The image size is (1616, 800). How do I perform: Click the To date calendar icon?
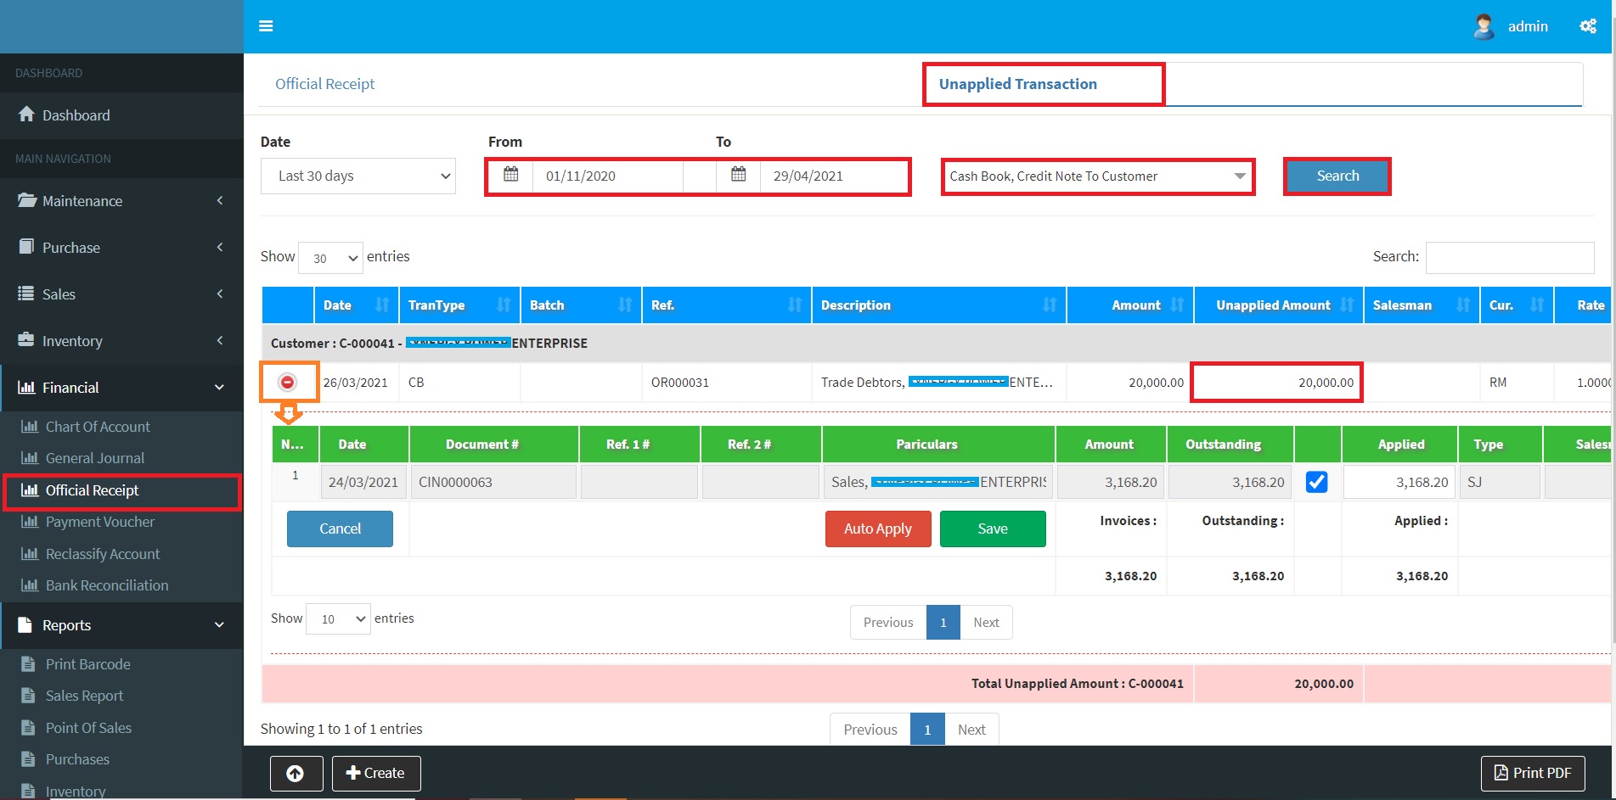point(738,176)
